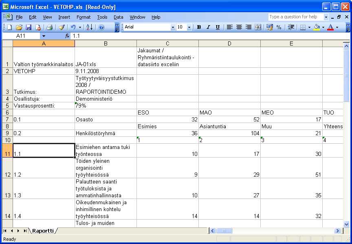The height and width of the screenshot is (244, 352).
Task: Print the sheet using printer icon
Action: [x=49, y=27]
